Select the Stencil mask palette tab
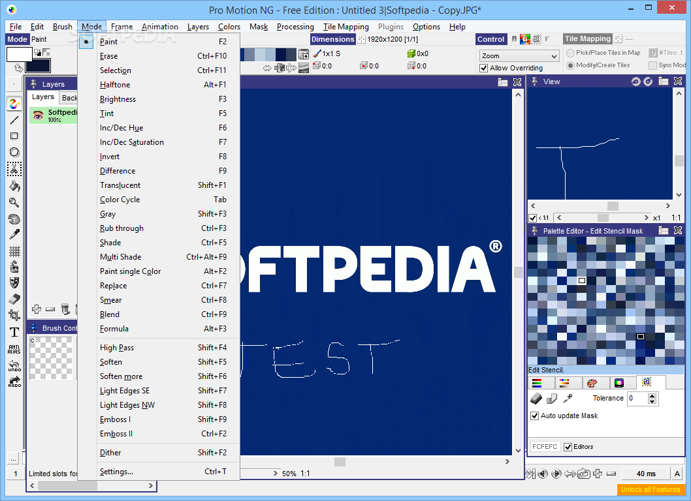This screenshot has height=501, width=691. click(646, 382)
